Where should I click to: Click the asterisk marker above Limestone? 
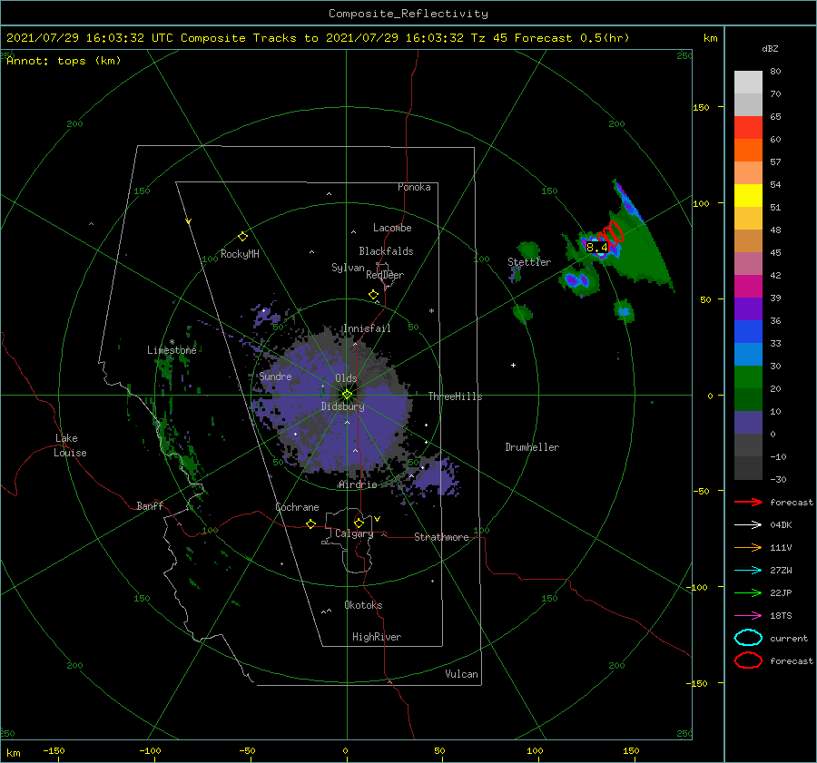click(x=172, y=342)
